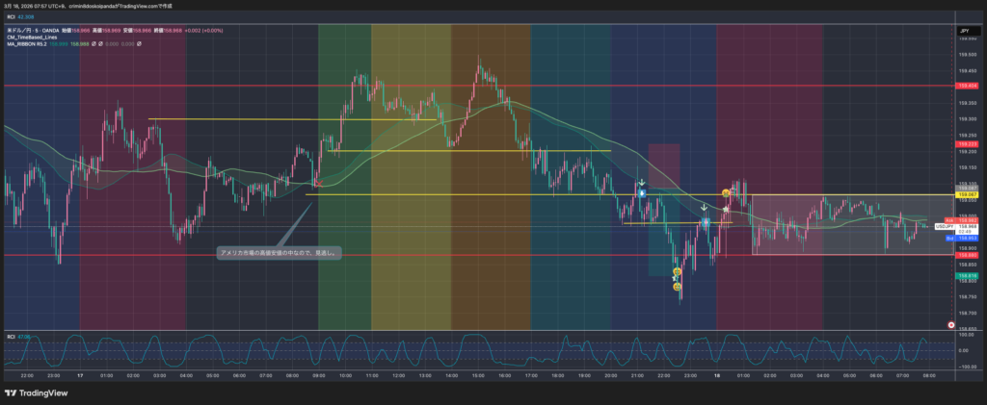Open the JPY currency selector on price axis
Image resolution: width=987 pixels, height=405 pixels.
964,32
